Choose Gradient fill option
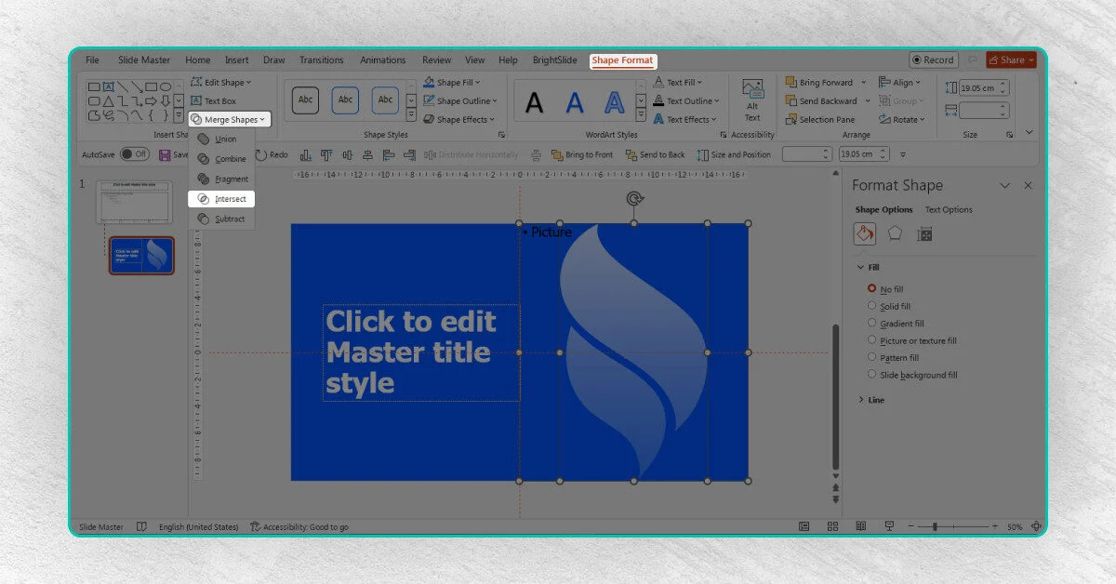 (871, 324)
